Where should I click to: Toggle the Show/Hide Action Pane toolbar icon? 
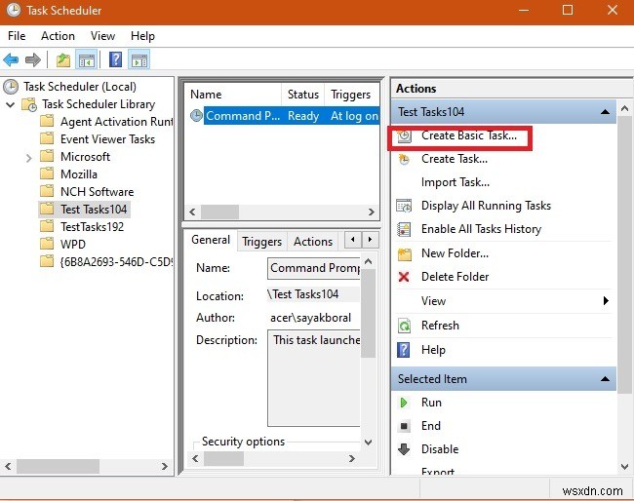(139, 60)
